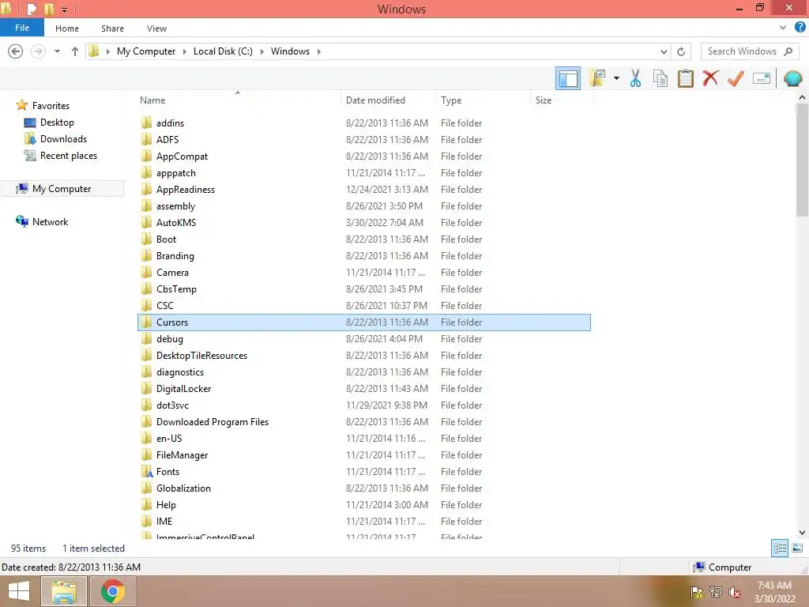Copy the selected item via the toolbar

660,78
